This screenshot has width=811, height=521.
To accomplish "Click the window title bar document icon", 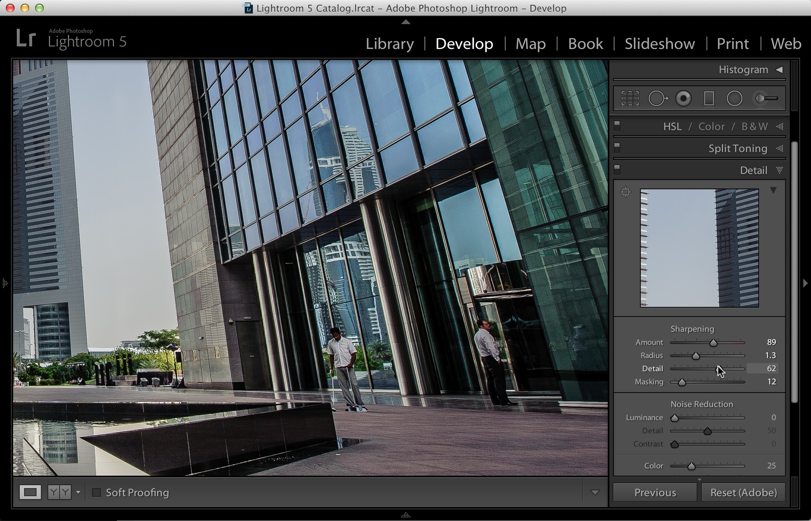I will coord(248,8).
